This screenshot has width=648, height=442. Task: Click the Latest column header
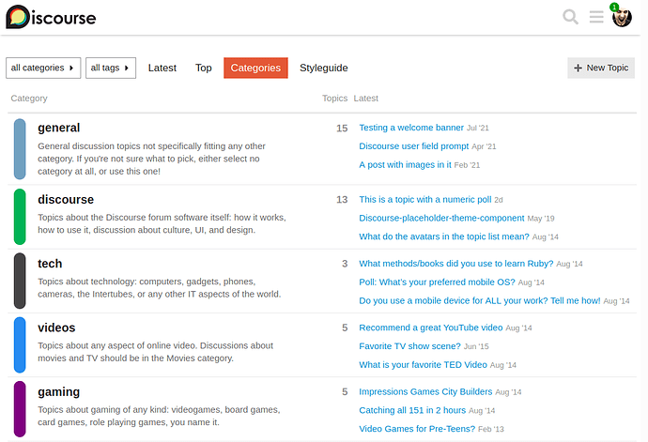(x=365, y=99)
